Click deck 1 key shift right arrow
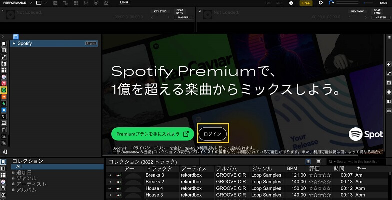Image resolution: width=392 pixels, height=200 pixels. tap(169, 18)
